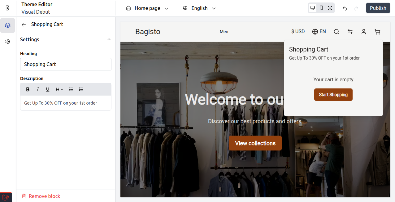Image resolution: width=395 pixels, height=202 pixels.
Task: Undo the last change
Action: pyautogui.click(x=345, y=8)
